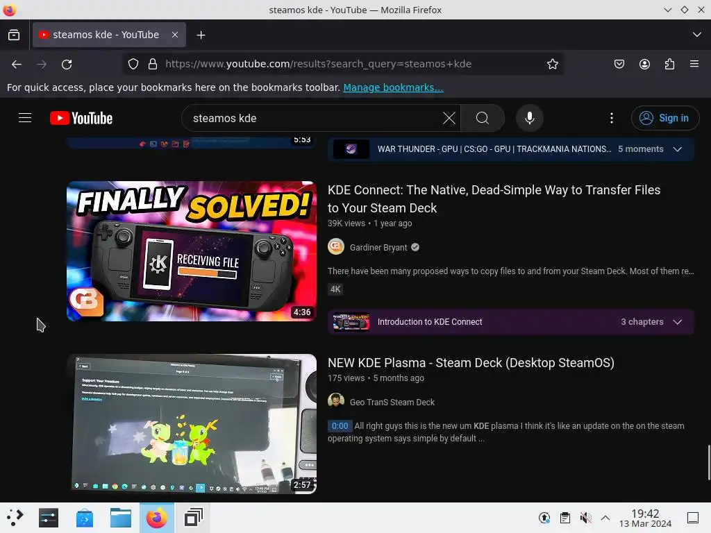
Task: Expand hidden system tray icons
Action: (605, 518)
